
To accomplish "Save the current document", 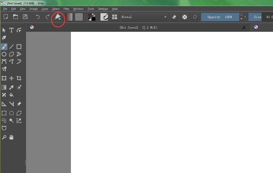I will click(25, 17).
